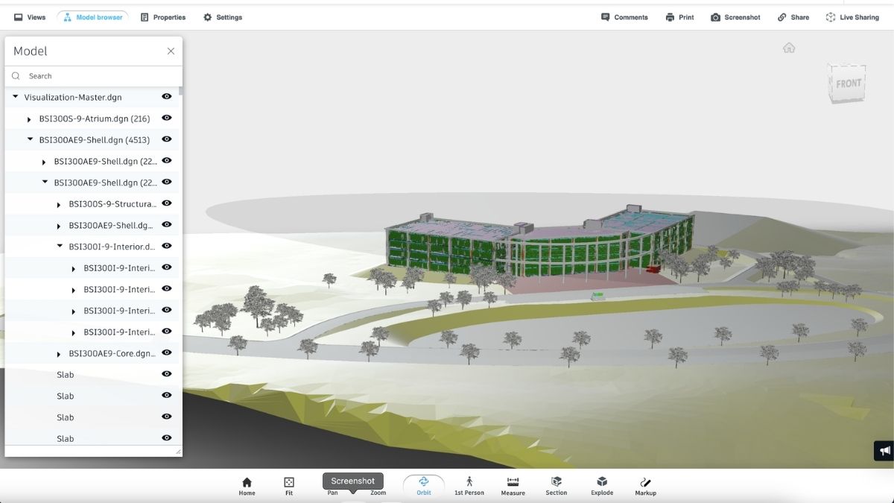Activate the Explode tool

pos(602,487)
